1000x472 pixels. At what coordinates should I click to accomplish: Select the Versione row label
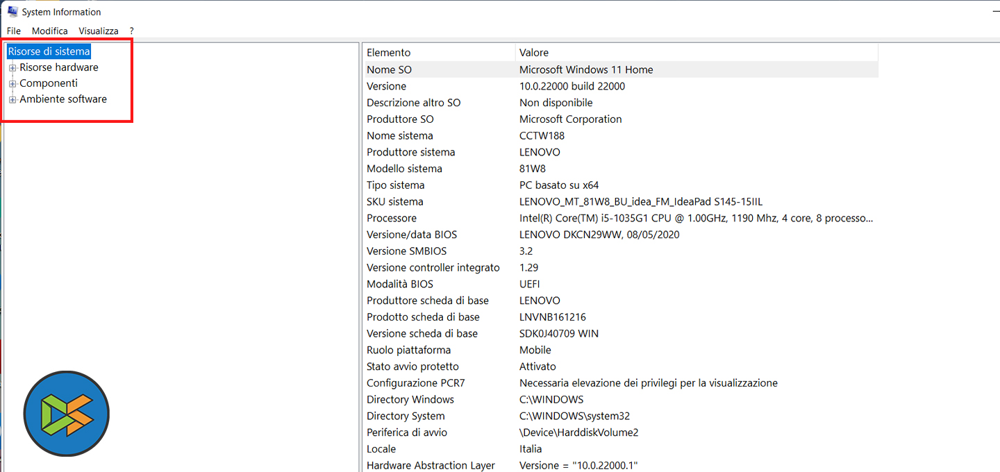(x=387, y=86)
